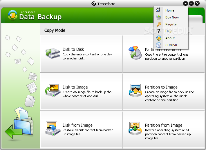Choose Home from the dropdown menu
The width and height of the screenshot is (206, 150).
coord(171,10)
